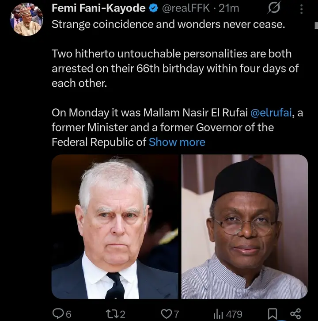
Task: Open the view analytics bar-chart icon
Action: 218,313
